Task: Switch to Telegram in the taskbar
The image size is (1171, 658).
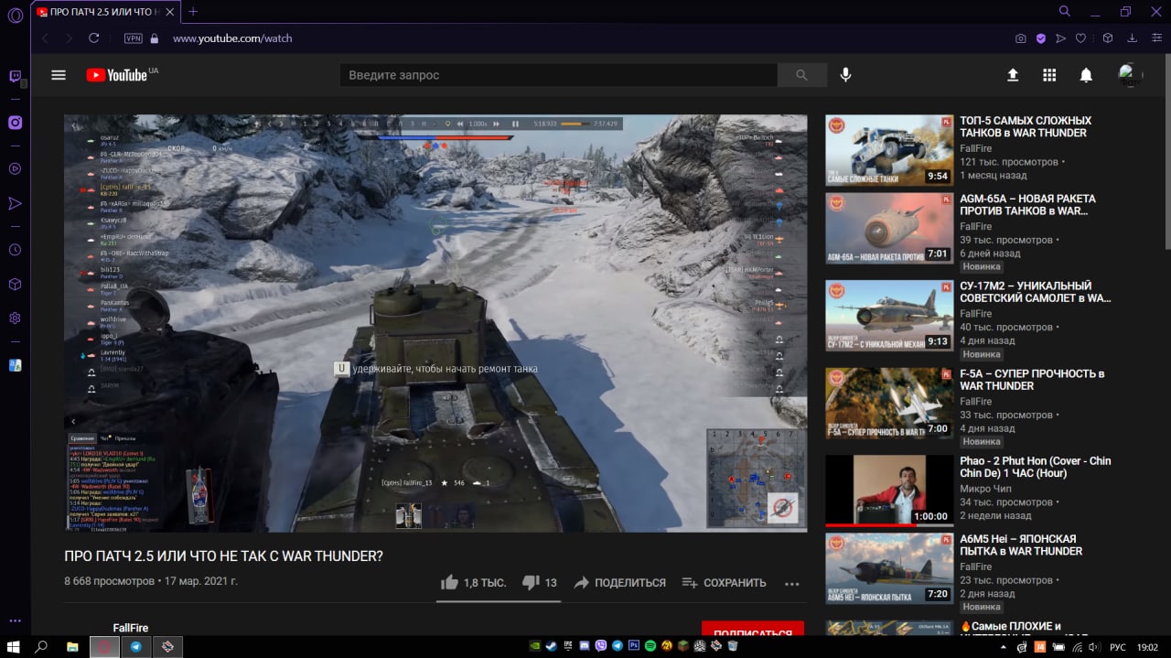Action: (x=136, y=646)
